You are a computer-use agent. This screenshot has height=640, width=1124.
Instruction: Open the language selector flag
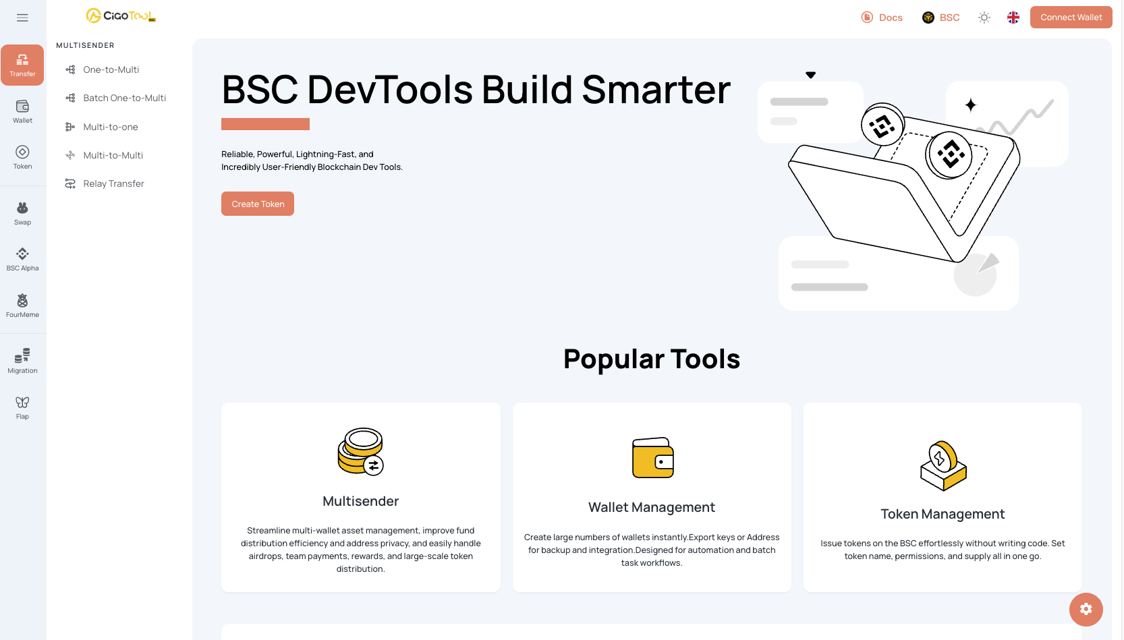click(x=1013, y=18)
